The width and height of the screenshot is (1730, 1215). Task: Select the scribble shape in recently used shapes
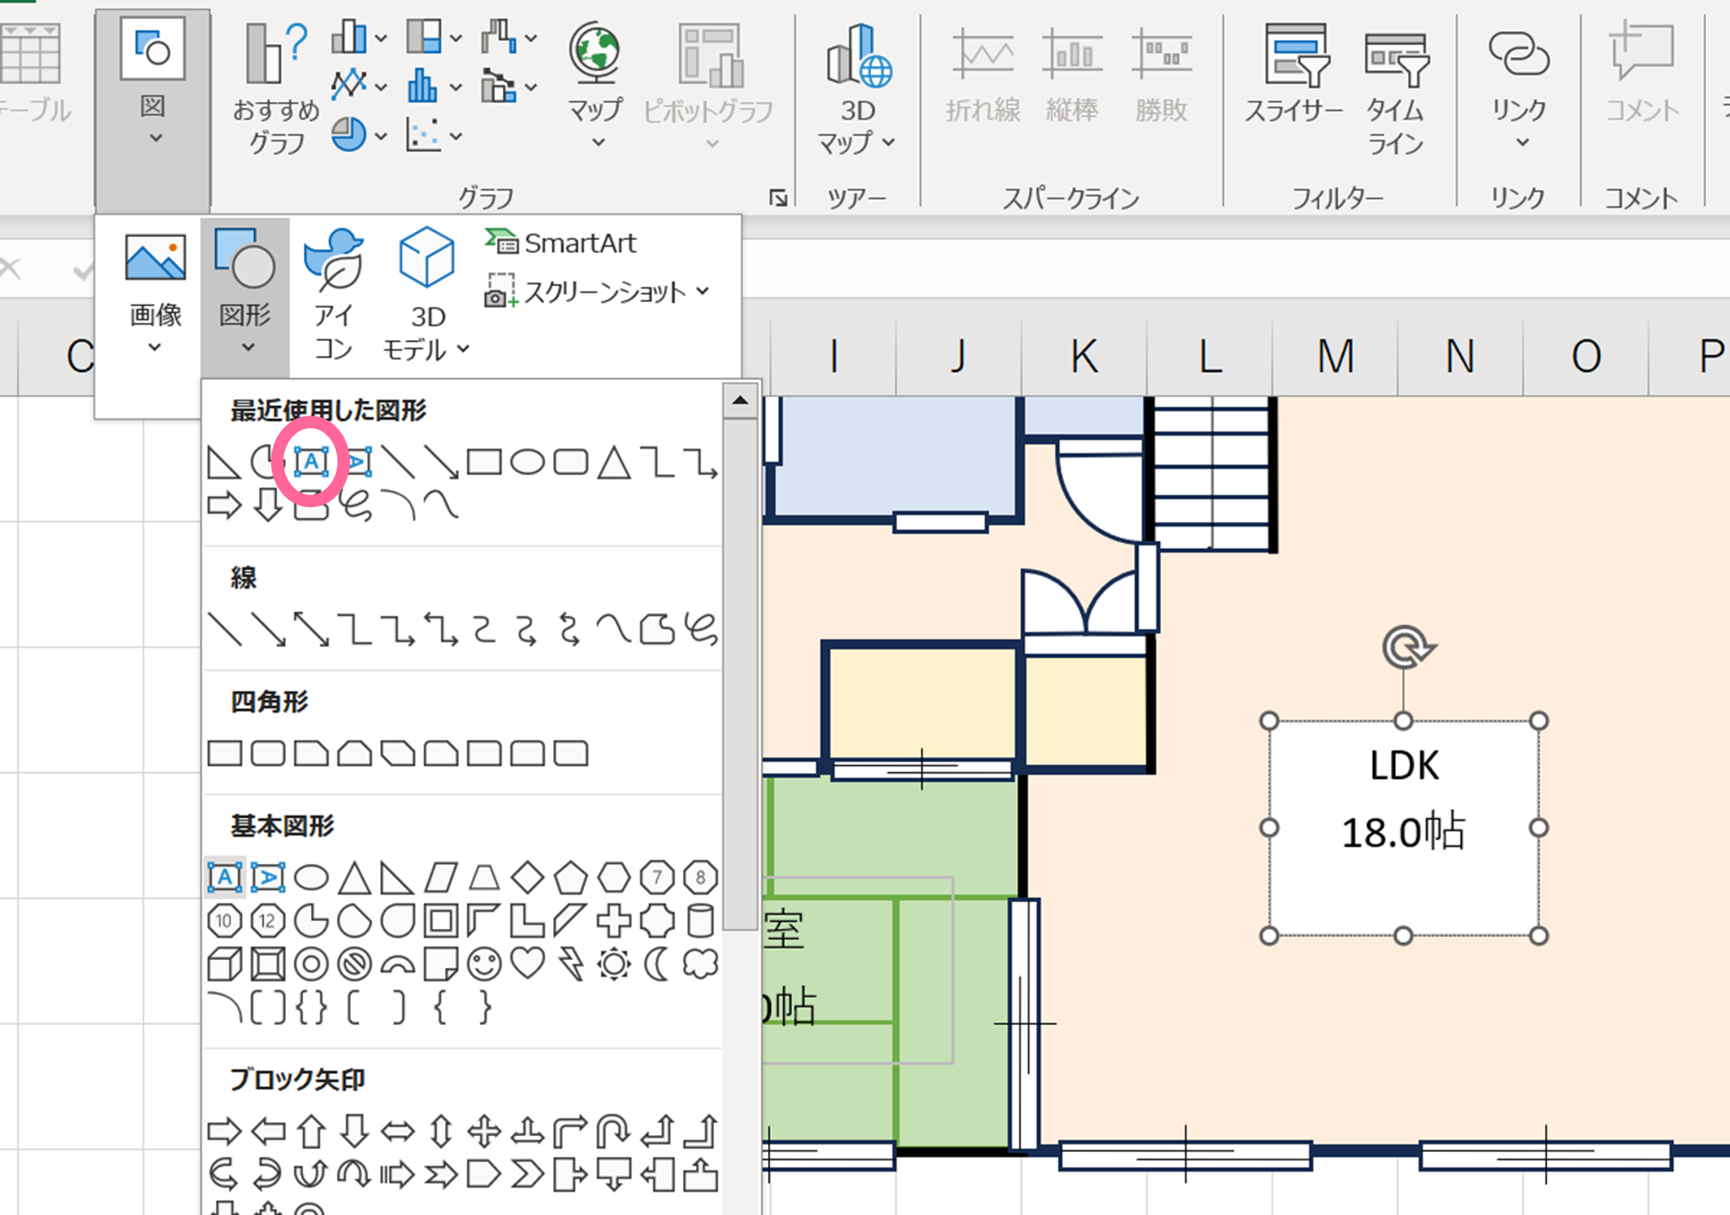tap(354, 505)
